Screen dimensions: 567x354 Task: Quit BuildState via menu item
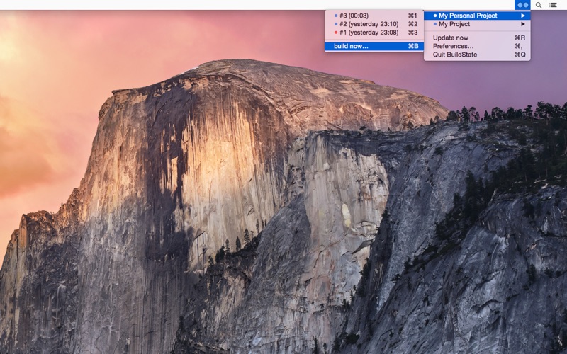point(455,55)
